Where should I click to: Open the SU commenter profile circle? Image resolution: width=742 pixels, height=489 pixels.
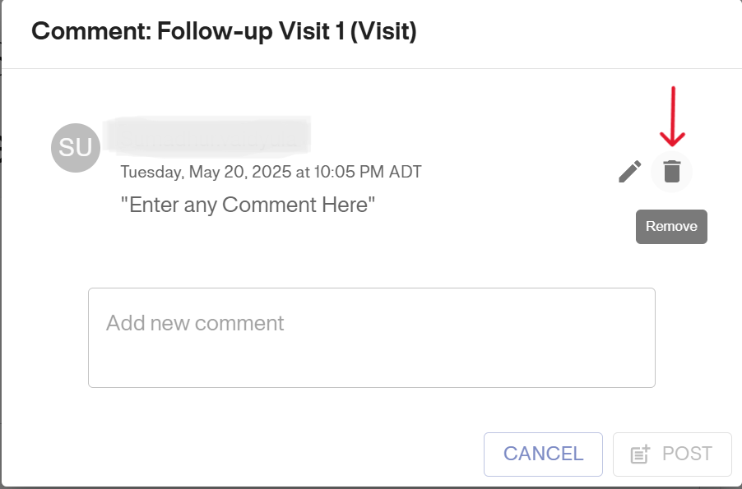coord(76,148)
